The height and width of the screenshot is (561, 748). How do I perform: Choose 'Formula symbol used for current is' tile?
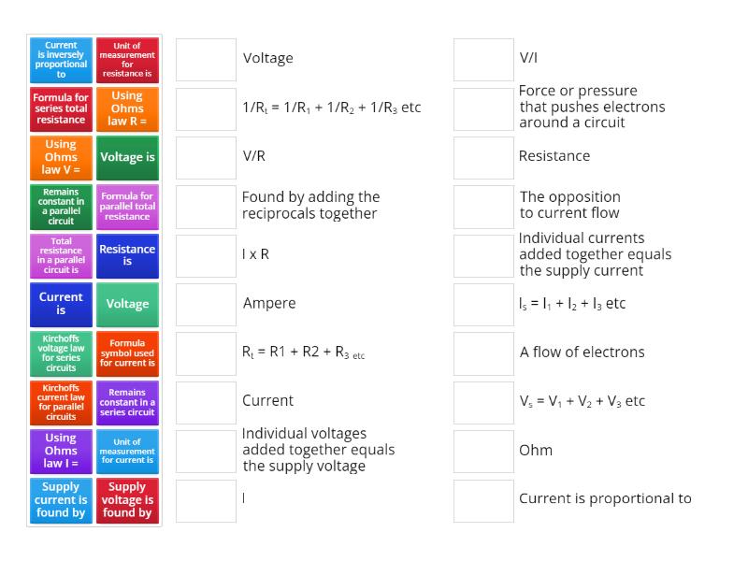(127, 352)
